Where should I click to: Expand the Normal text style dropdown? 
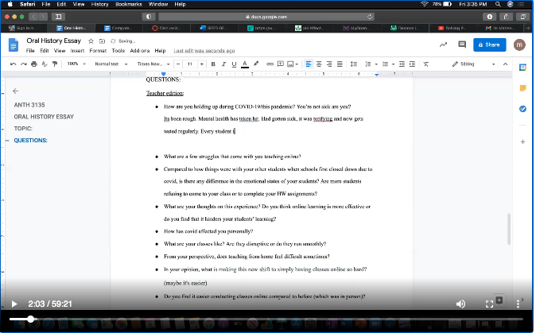(x=109, y=64)
